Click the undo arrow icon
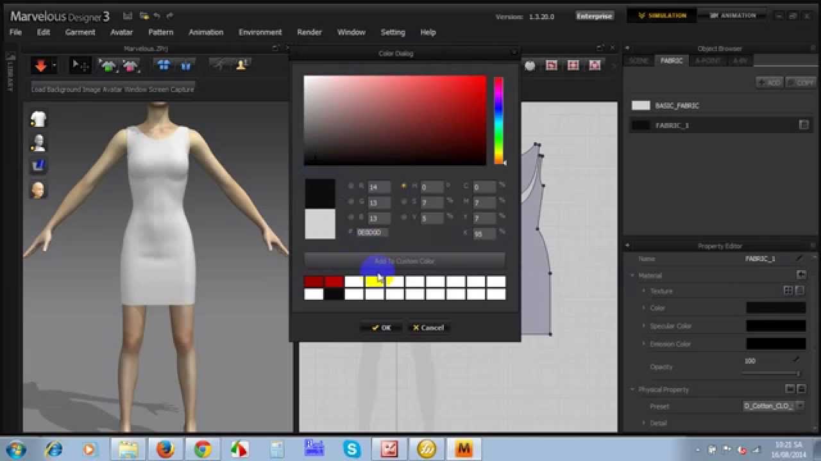This screenshot has width=821, height=461. (157, 16)
